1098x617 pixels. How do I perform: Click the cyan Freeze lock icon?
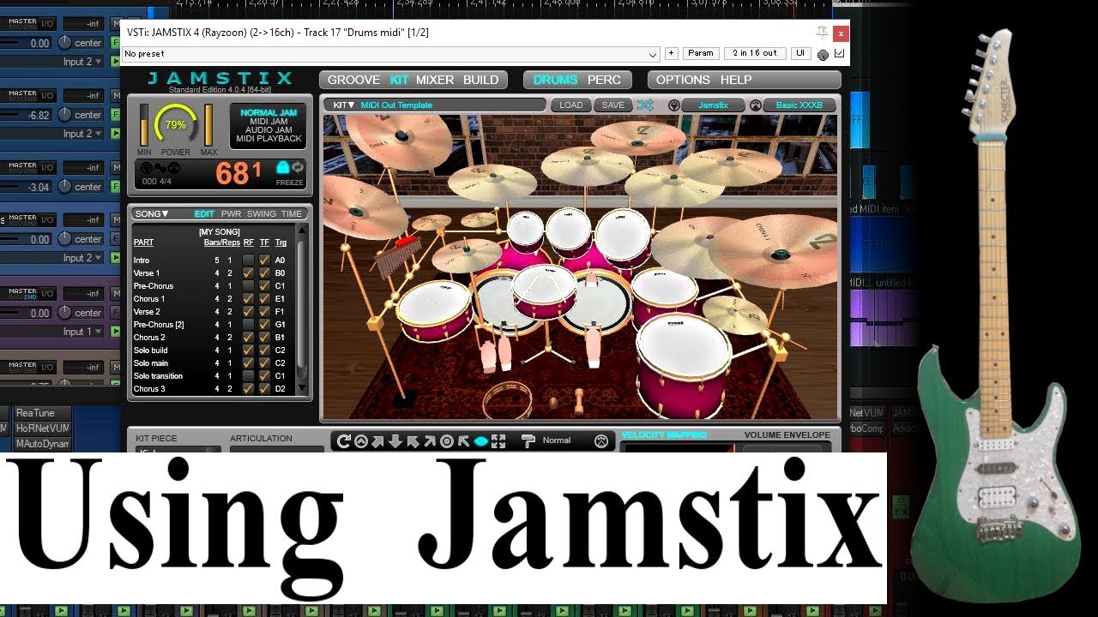tap(282, 168)
